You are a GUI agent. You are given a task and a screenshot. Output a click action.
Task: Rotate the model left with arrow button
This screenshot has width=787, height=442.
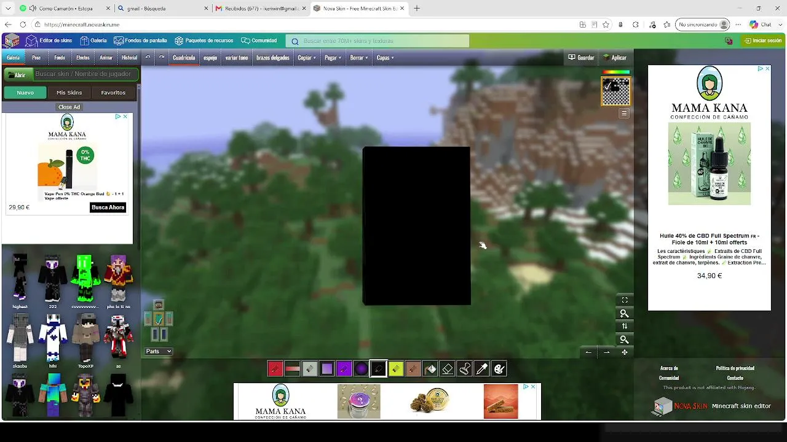pyautogui.click(x=588, y=352)
